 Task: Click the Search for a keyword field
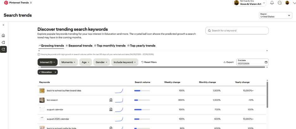tap(237, 31)
